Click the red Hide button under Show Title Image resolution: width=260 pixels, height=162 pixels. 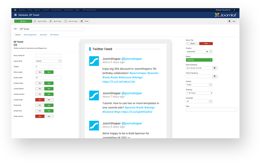pos(206,44)
